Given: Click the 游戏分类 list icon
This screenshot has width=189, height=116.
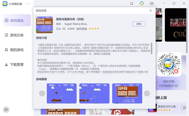Looking at the screenshot, I should 6,35.
